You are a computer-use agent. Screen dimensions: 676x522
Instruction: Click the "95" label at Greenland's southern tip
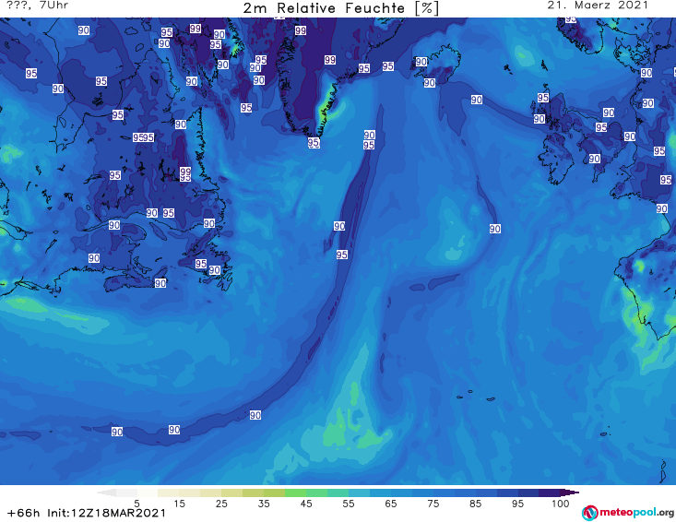click(314, 142)
